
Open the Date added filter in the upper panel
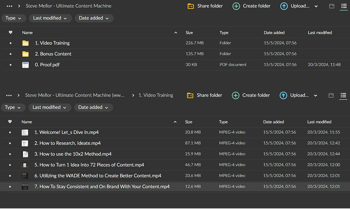click(x=94, y=18)
